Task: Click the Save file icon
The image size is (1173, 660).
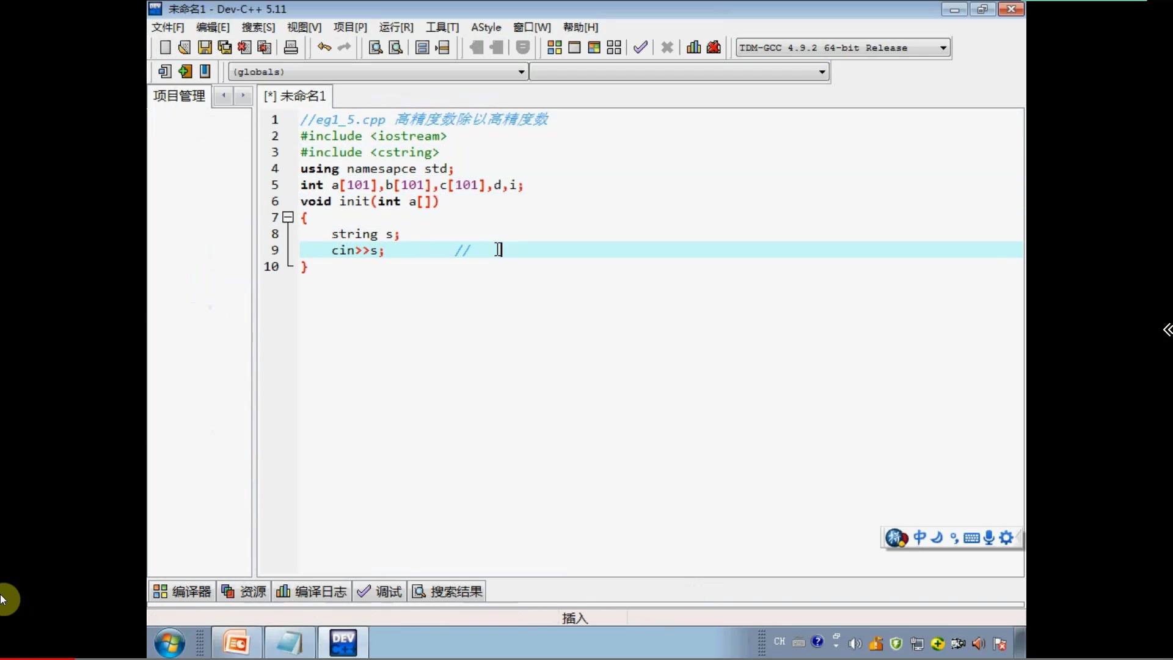Action: 205,48
